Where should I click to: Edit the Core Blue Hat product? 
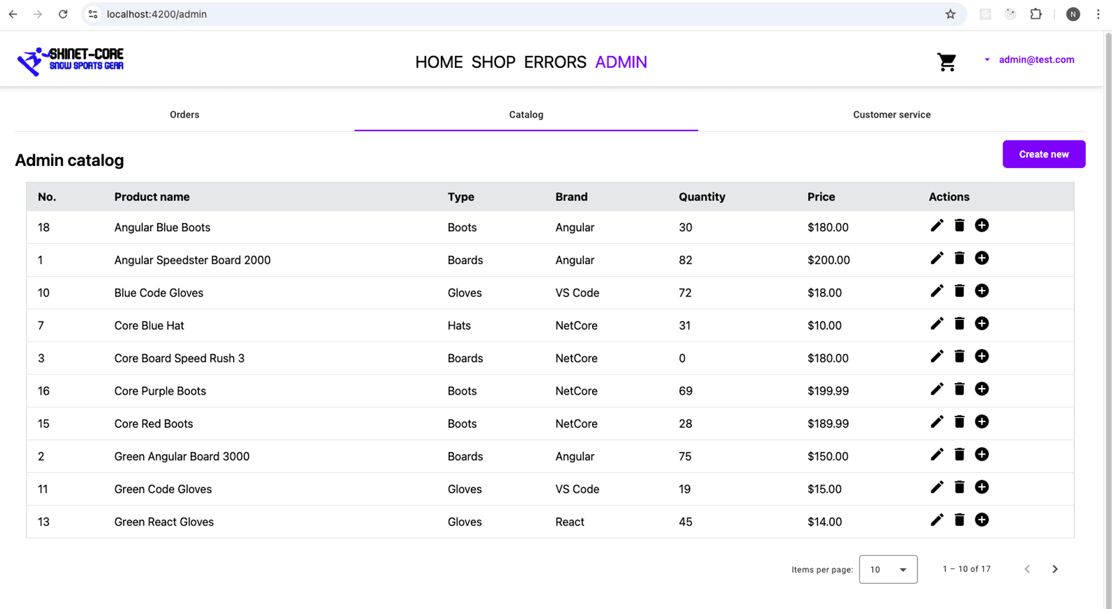point(937,324)
